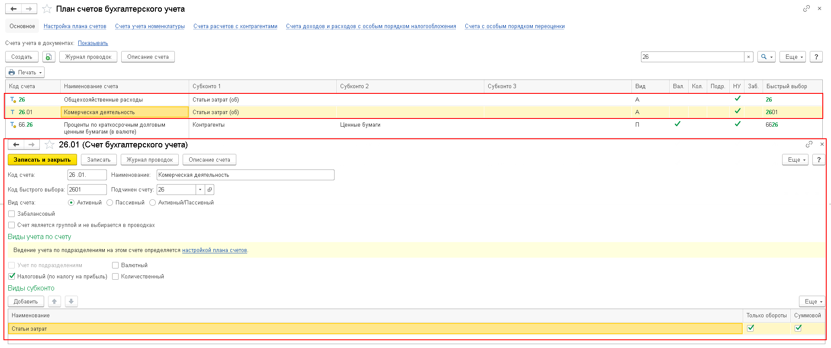This screenshot has width=831, height=348.
Task: Click in the Наименование input field
Action: [x=245, y=175]
